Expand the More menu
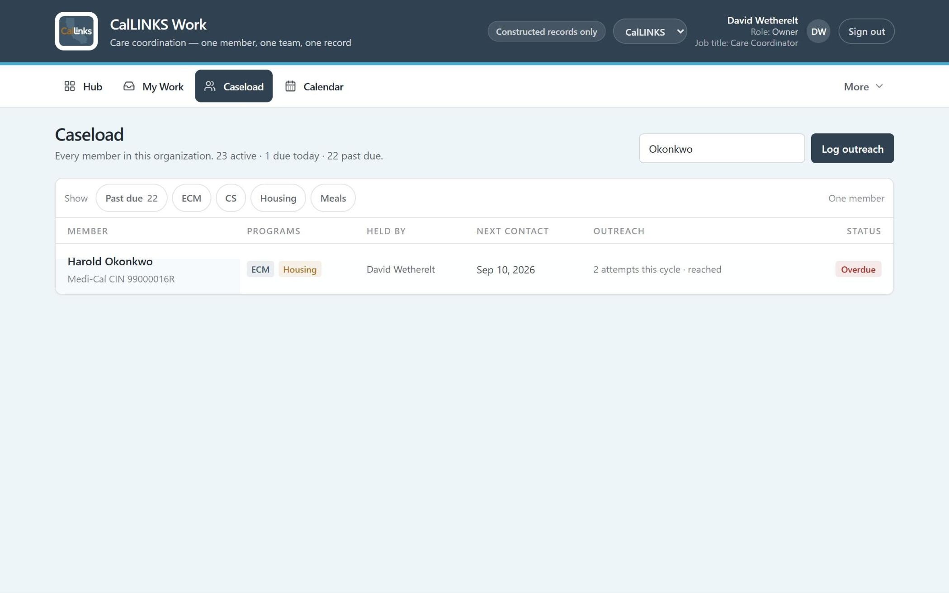This screenshot has height=593, width=949. pos(863,86)
